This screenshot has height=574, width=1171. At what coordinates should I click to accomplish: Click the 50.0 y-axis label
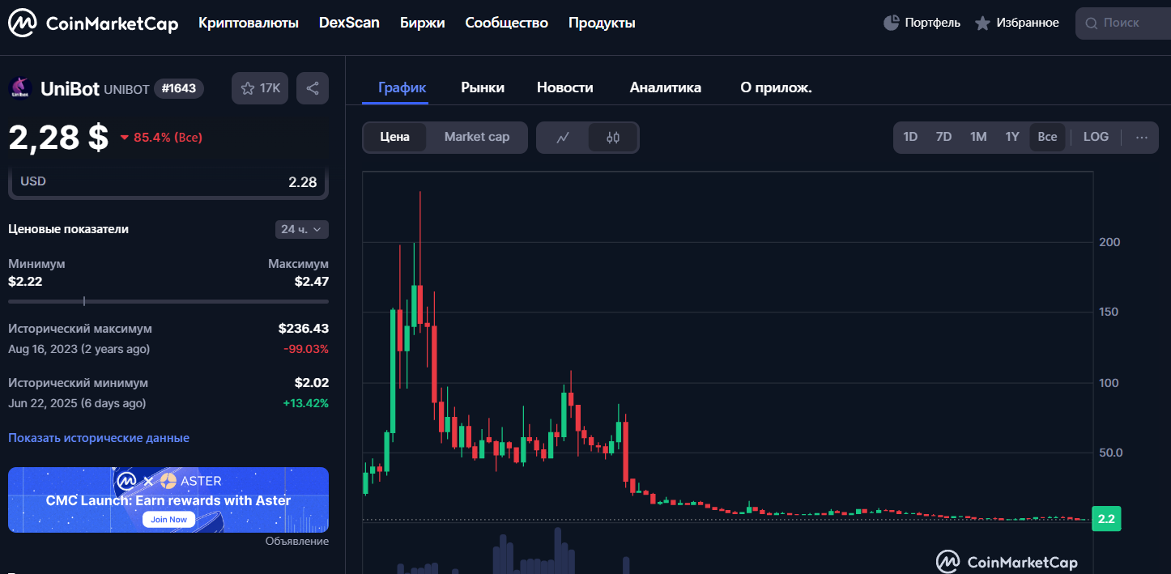[1111, 453]
